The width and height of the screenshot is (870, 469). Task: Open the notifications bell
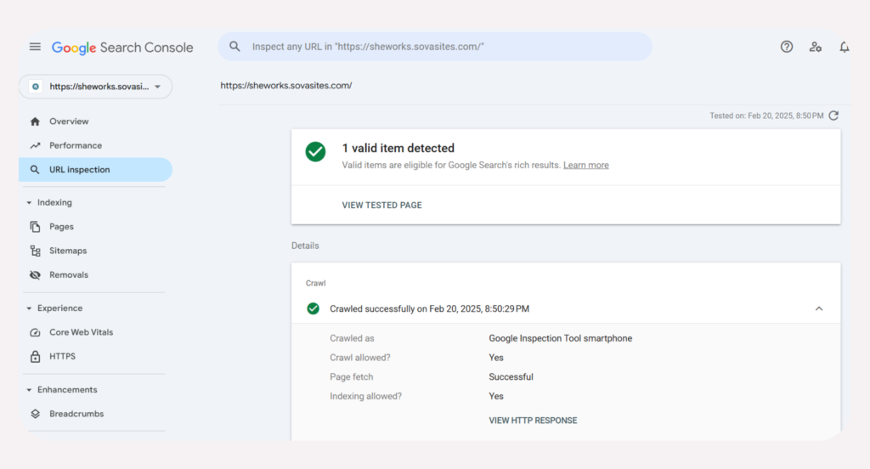tap(844, 47)
